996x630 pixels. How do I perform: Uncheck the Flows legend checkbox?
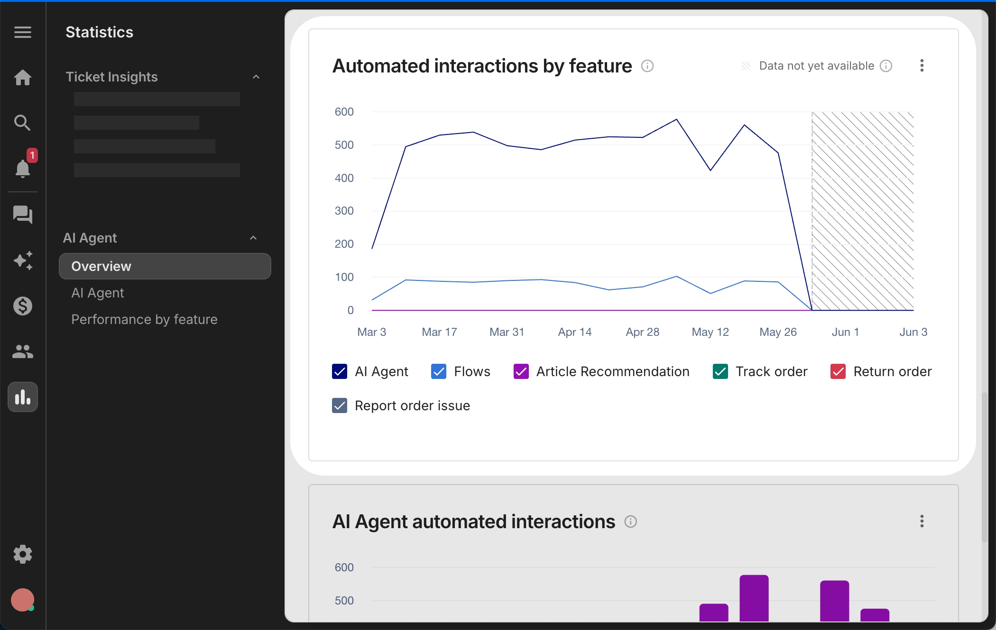(x=439, y=372)
